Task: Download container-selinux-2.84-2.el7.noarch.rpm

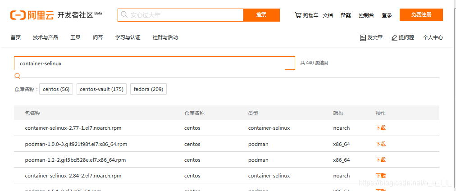Action: (x=381, y=176)
